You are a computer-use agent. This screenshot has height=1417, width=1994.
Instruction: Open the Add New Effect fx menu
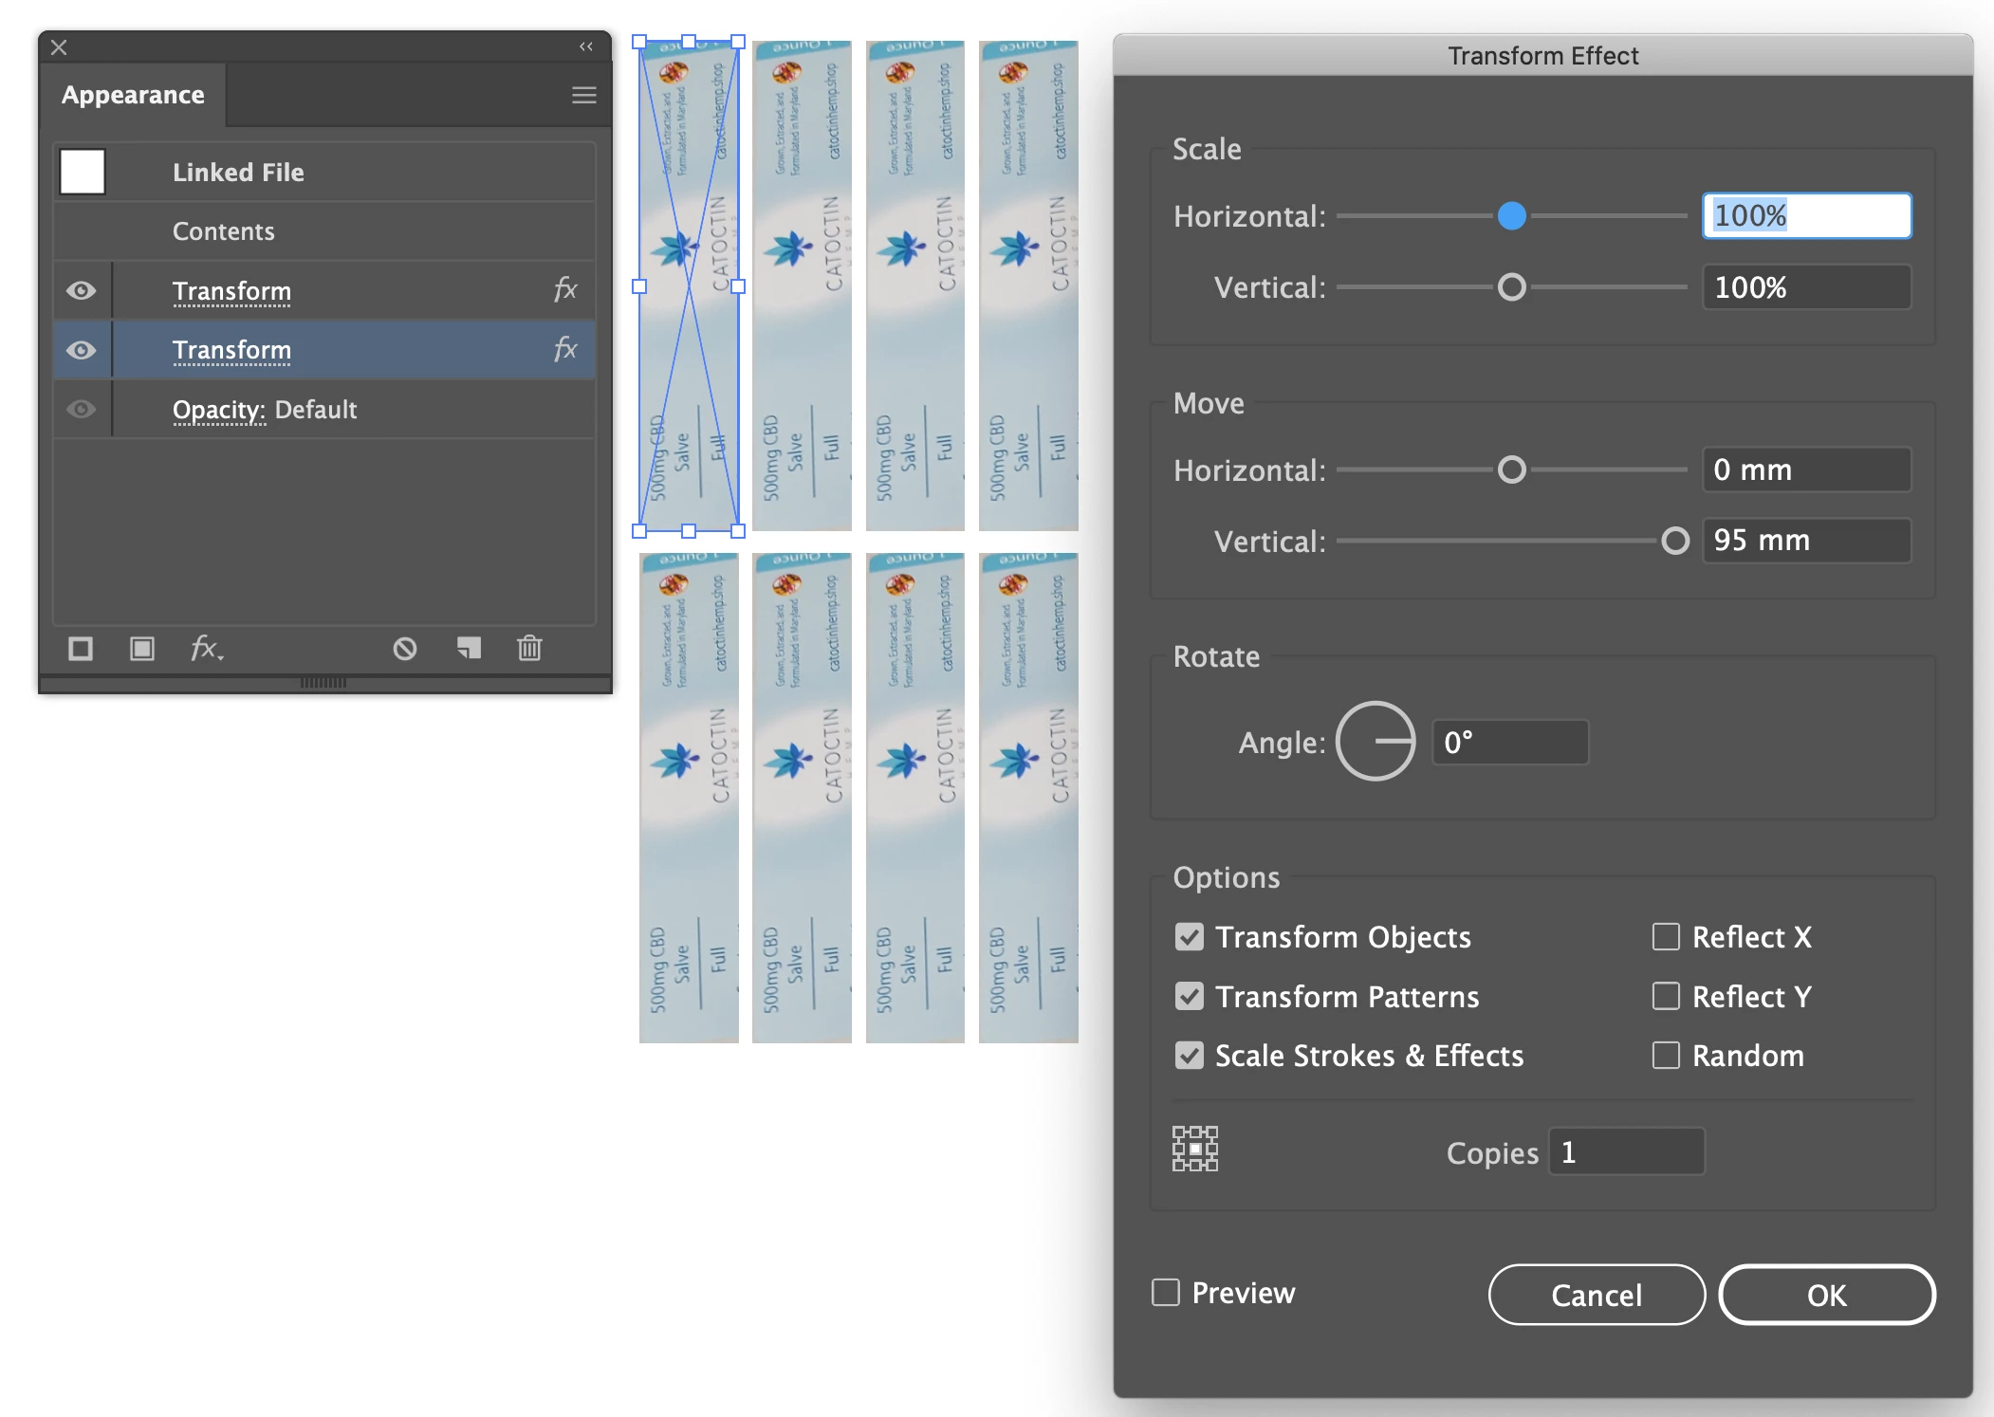206,649
